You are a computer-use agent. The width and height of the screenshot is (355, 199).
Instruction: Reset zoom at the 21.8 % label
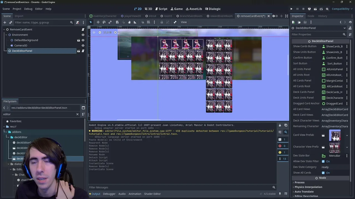click(107, 32)
